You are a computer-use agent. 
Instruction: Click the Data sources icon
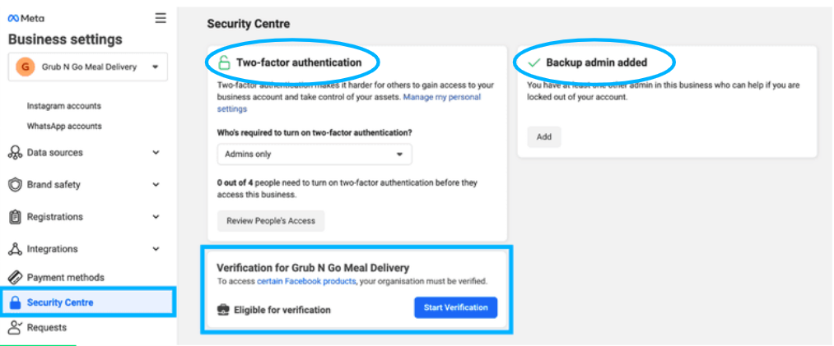tap(15, 153)
